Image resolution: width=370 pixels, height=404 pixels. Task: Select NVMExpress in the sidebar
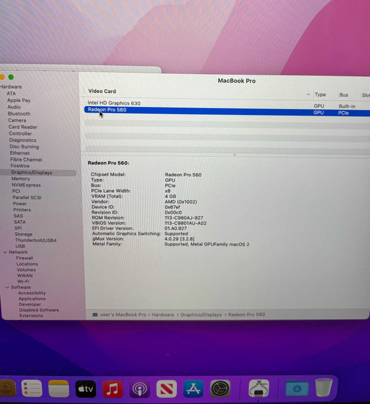[27, 185]
